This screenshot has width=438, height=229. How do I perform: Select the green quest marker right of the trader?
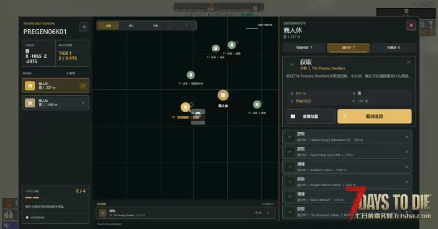coord(257,105)
